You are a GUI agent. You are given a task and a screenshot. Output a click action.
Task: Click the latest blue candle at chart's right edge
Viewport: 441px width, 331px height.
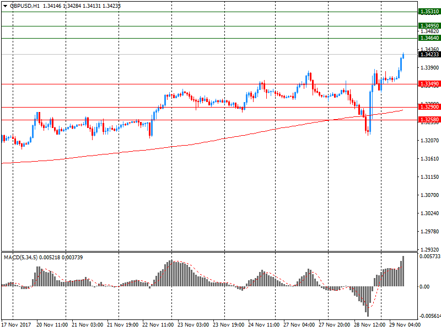tap(404, 56)
